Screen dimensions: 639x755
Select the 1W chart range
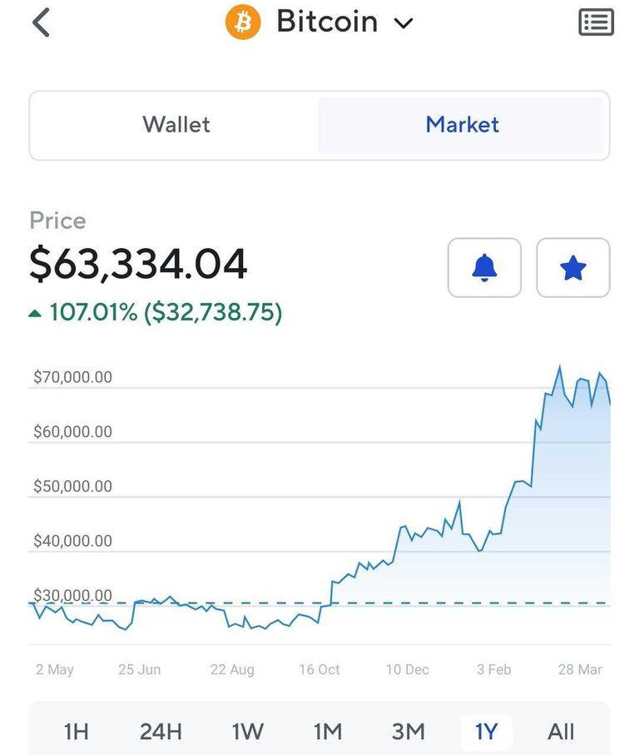click(x=247, y=732)
